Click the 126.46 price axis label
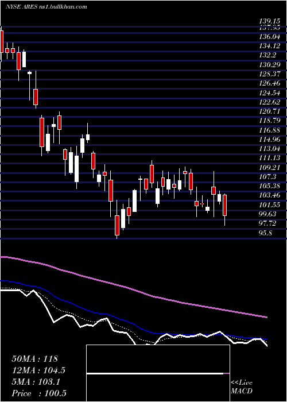The width and height of the screenshot is (287, 402). coord(269,83)
